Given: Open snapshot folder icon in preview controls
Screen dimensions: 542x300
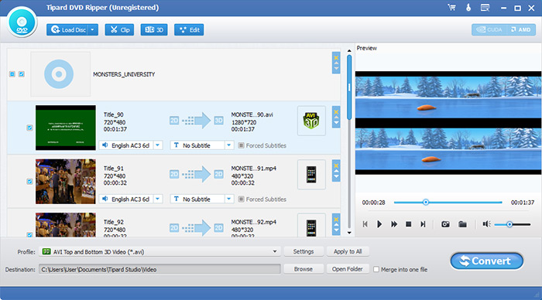Looking at the screenshot, I should 462,224.
